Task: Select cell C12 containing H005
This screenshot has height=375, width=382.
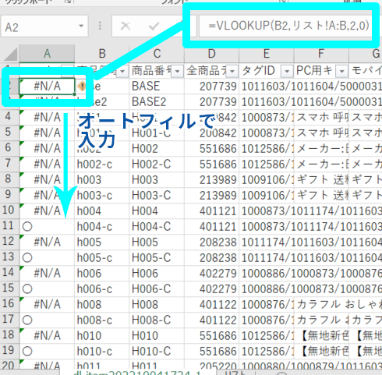Action: [157, 242]
